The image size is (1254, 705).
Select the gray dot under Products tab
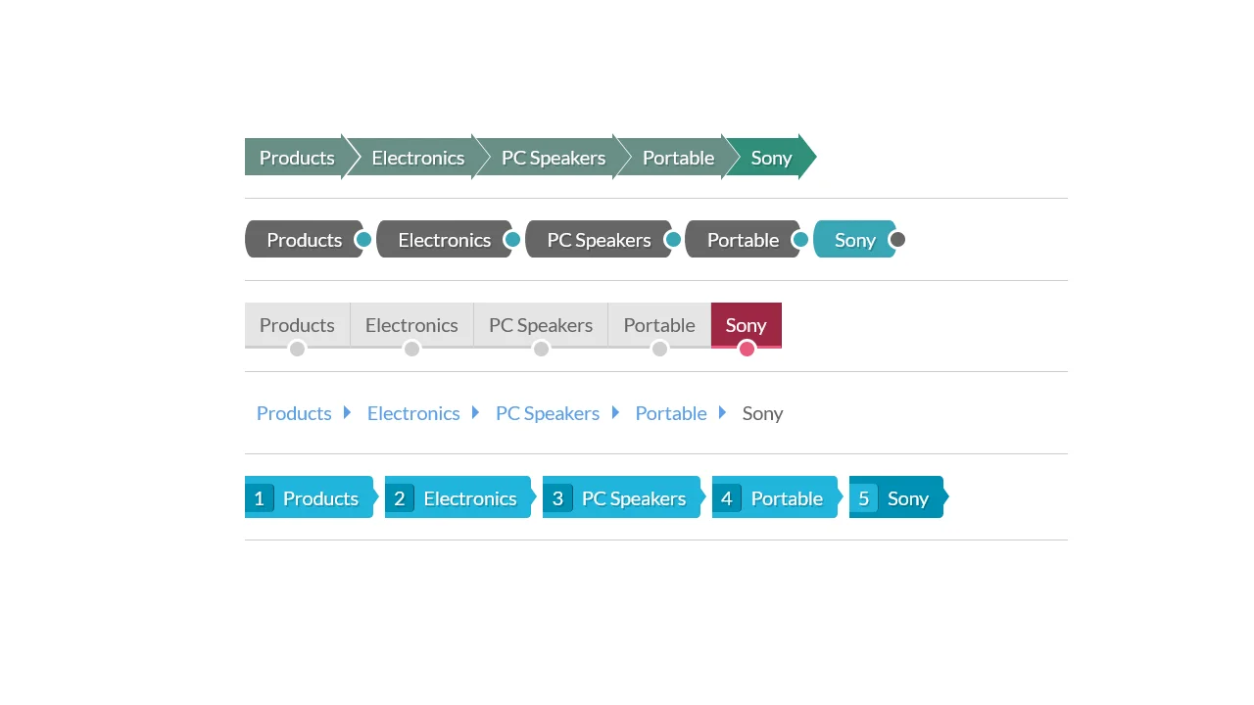click(x=297, y=349)
